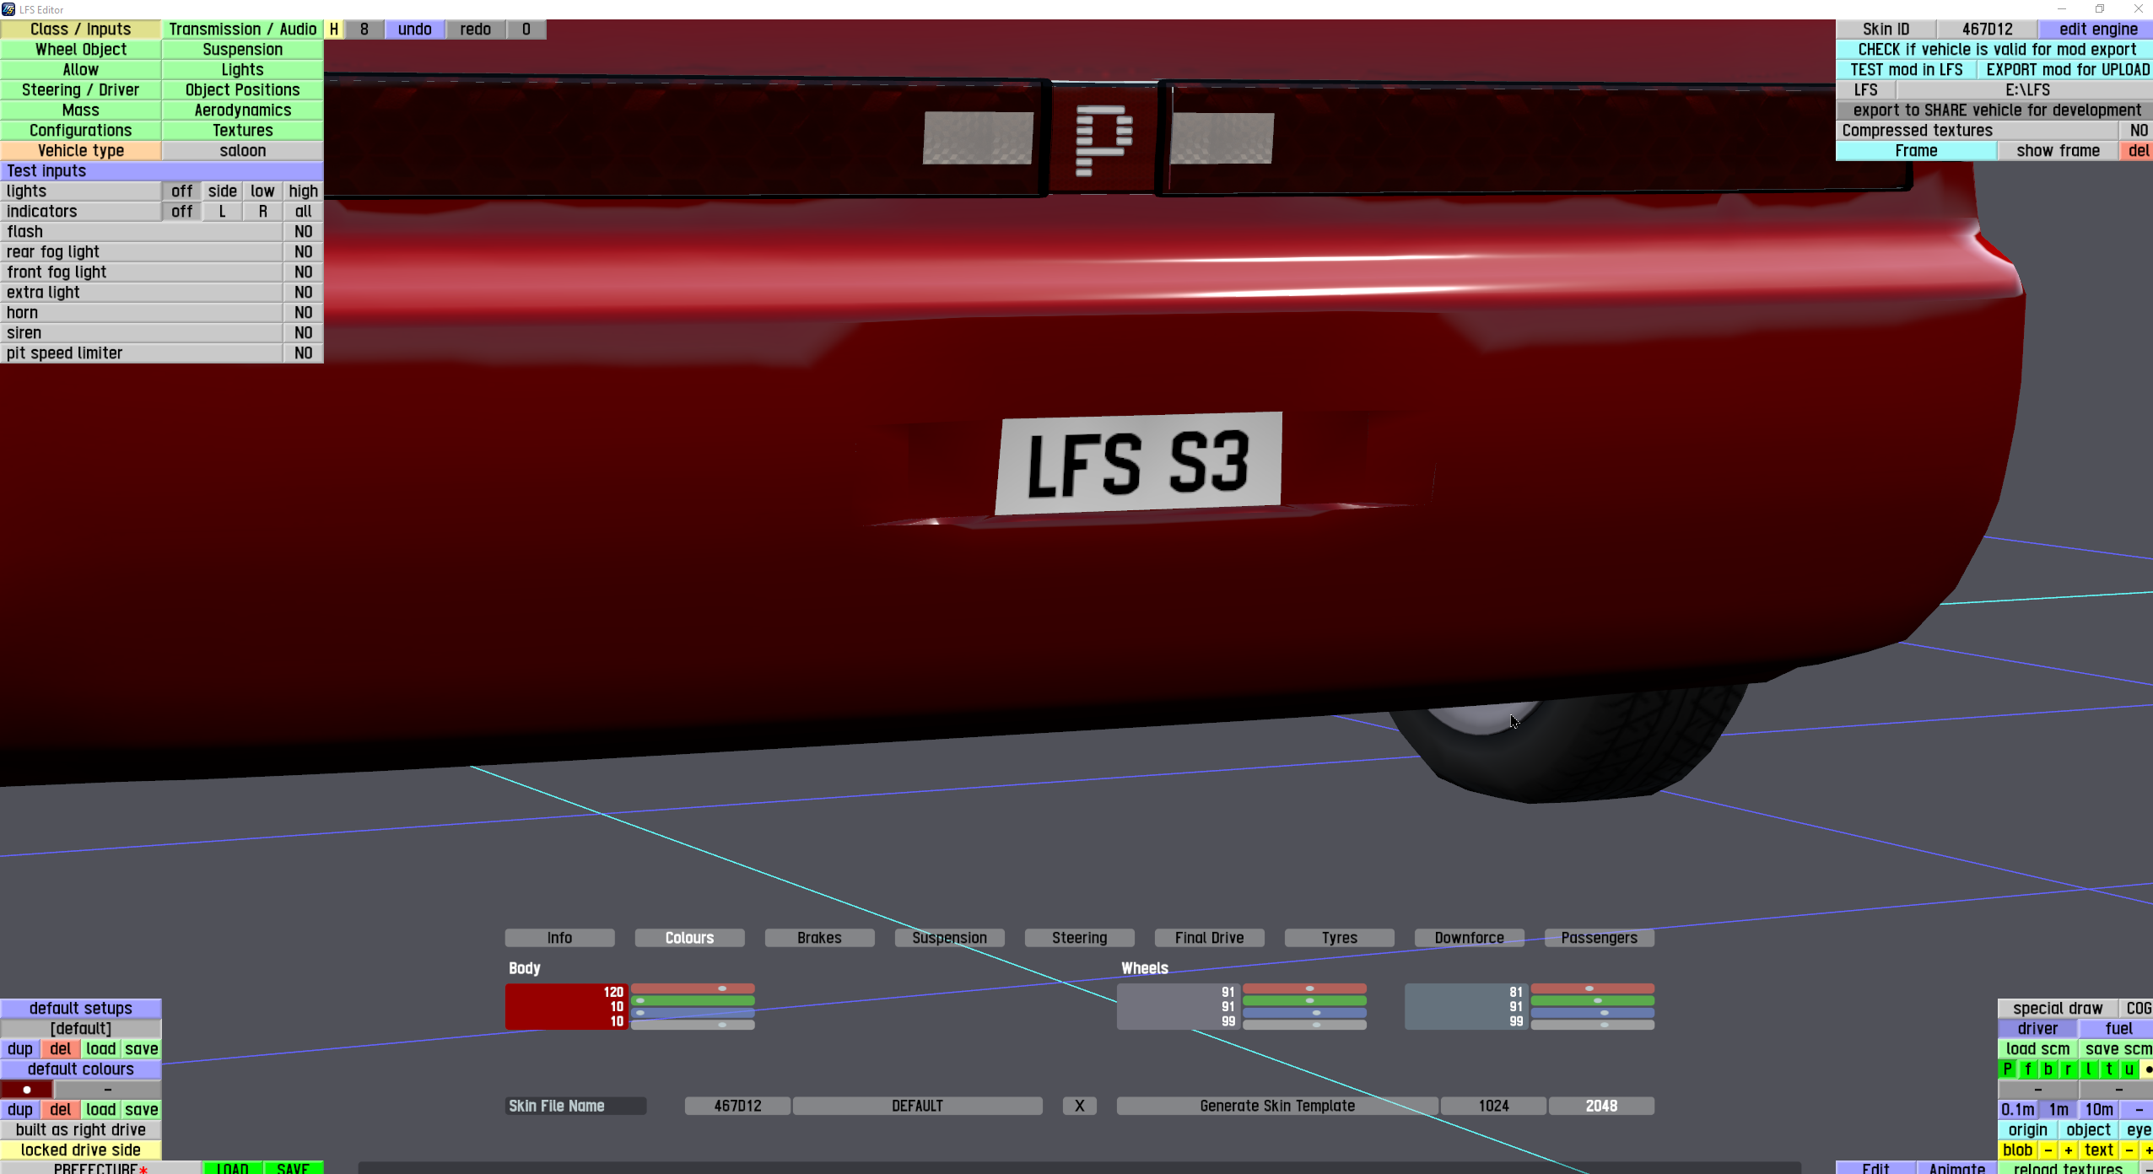
Task: Select the front view 'f' button
Action: 2028,1069
